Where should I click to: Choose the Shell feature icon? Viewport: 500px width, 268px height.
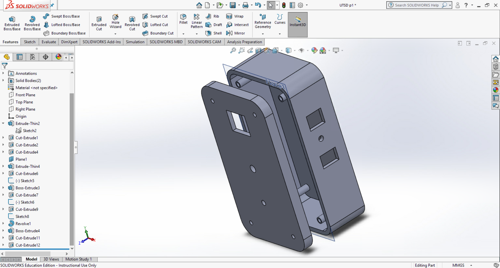click(214, 33)
